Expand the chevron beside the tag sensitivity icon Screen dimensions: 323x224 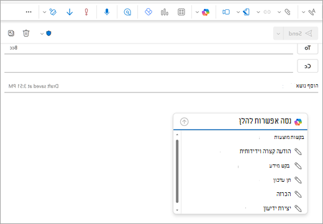point(238,12)
